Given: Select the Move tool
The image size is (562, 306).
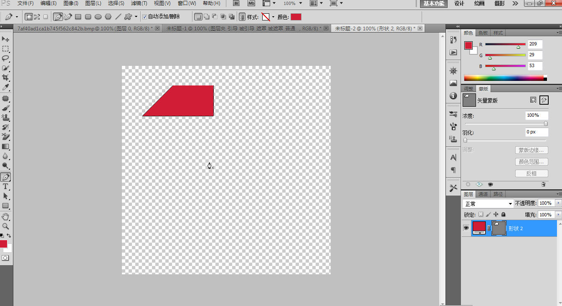Looking at the screenshot, I should [5, 39].
